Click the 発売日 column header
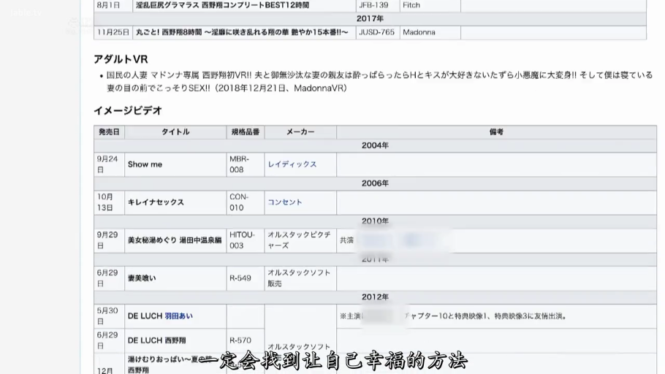The height and width of the screenshot is (374, 665). (x=109, y=132)
